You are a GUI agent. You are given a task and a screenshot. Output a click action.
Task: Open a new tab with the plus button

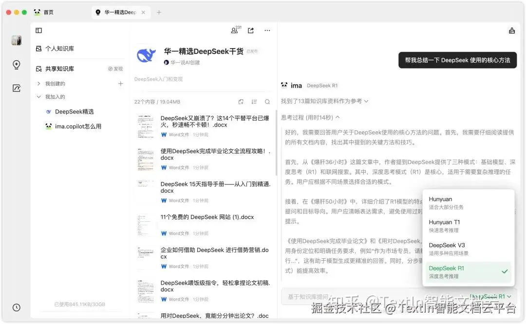[x=159, y=12]
